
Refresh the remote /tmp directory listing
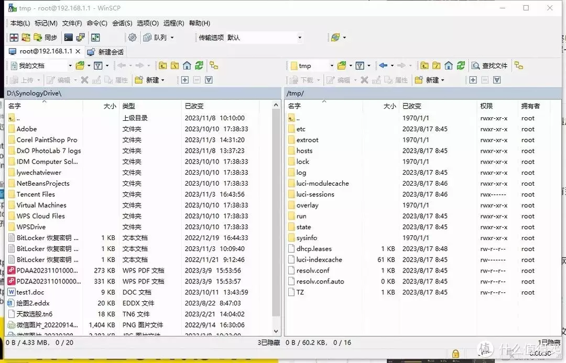(460, 65)
